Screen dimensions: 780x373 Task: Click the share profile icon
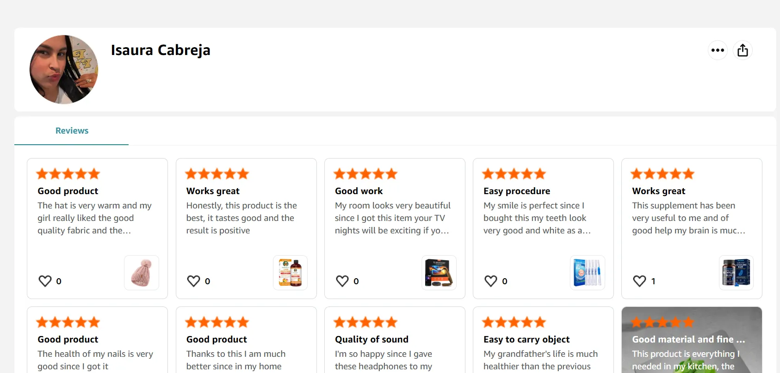pos(743,50)
